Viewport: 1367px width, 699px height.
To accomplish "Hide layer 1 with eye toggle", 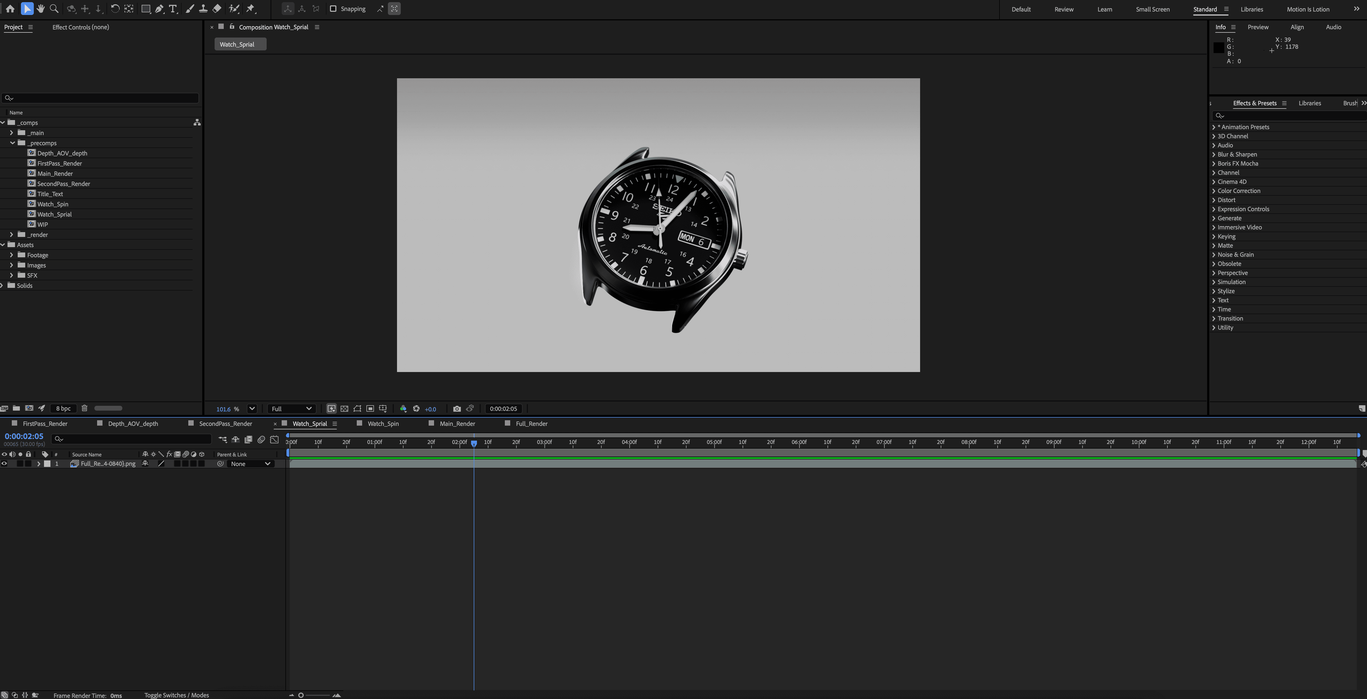I will tap(4, 463).
